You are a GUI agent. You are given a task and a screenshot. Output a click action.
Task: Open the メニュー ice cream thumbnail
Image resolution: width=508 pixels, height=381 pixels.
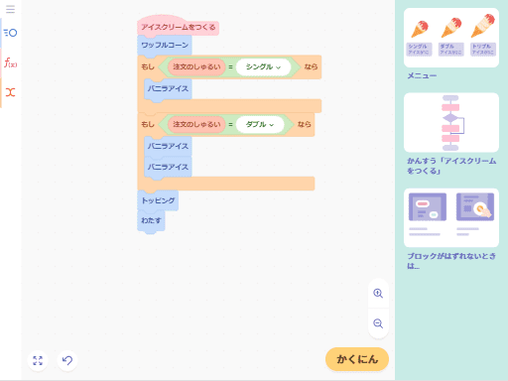click(451, 38)
